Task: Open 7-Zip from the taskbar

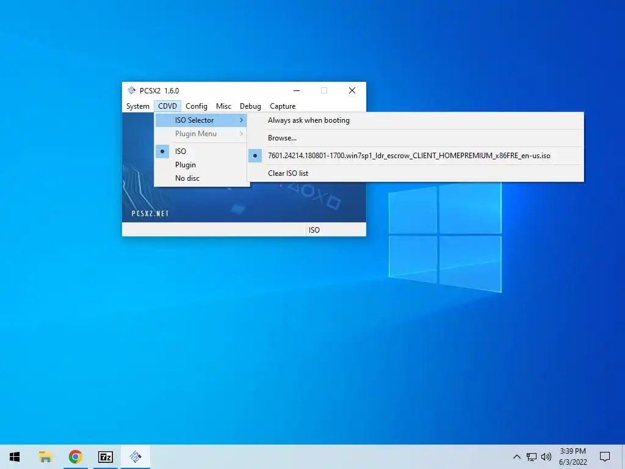Action: pos(106,457)
